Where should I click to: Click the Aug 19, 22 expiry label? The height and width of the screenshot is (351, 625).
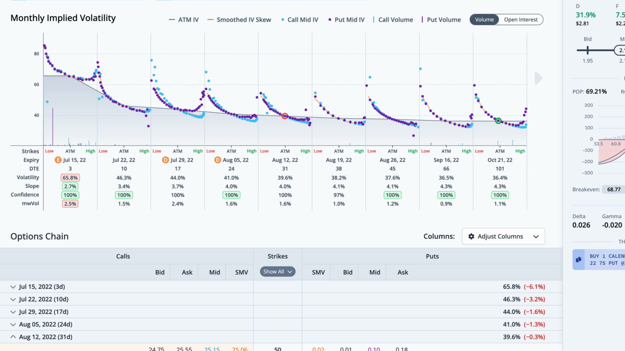339,160
